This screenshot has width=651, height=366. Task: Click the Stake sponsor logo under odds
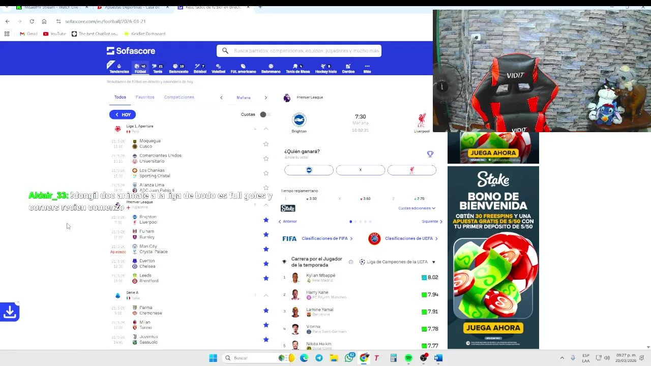coord(288,208)
